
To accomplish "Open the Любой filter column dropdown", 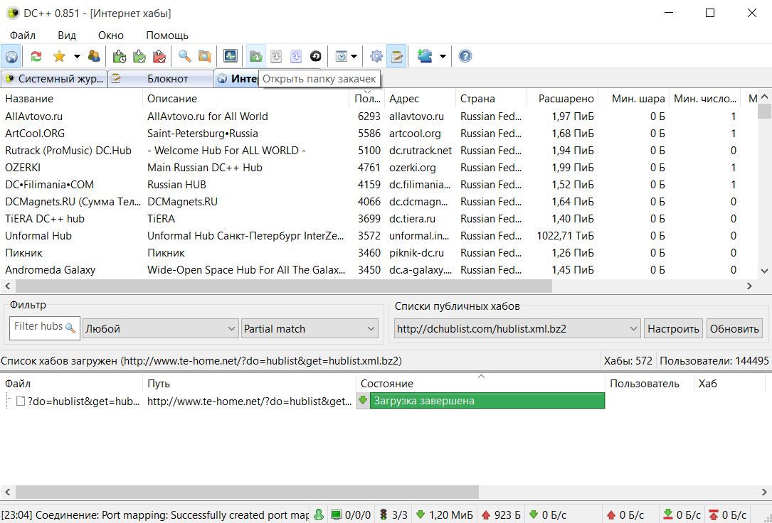I will click(161, 328).
